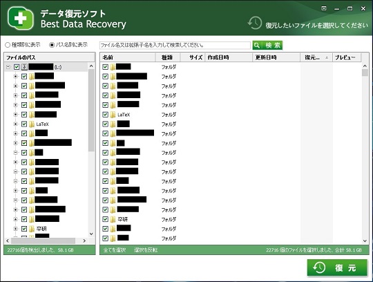This screenshot has height=282, width=373.
Task: Click the down arrow of the file list scrollbar
Action: pyautogui.click(x=365, y=241)
